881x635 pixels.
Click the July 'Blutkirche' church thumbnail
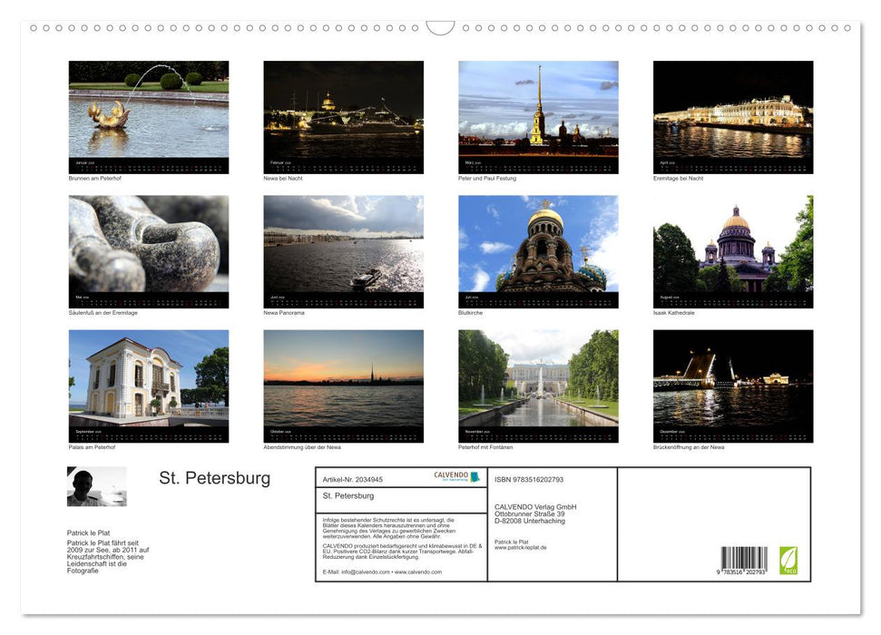(538, 249)
